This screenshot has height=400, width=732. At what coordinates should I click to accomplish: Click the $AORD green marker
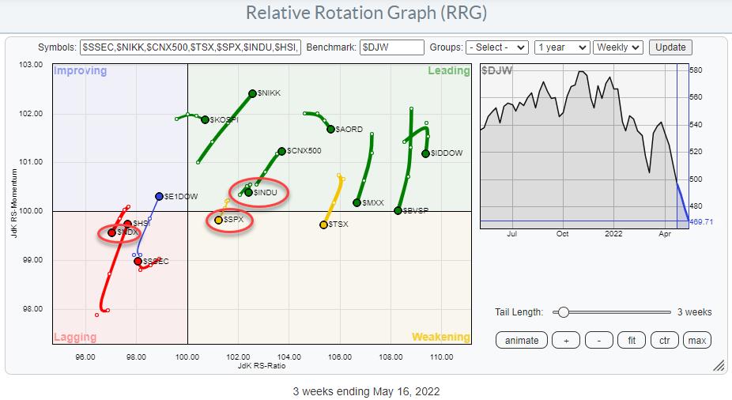coord(330,129)
